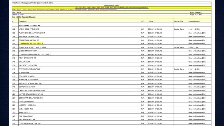The image size is (224, 126).
Task: Click the filer name link Donald J. Trump
Action: pos(18,14)
